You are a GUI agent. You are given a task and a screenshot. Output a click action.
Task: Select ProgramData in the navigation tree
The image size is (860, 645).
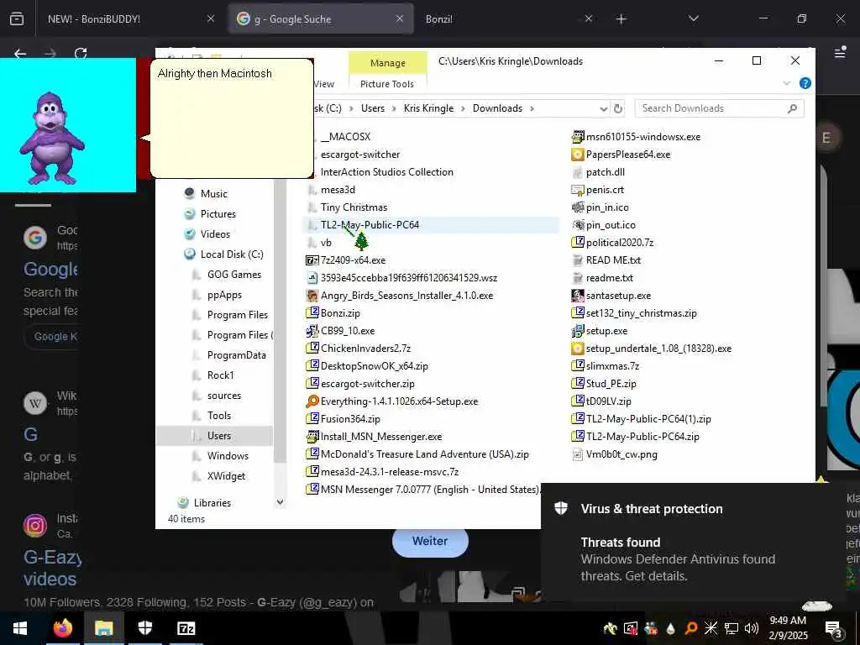(236, 355)
